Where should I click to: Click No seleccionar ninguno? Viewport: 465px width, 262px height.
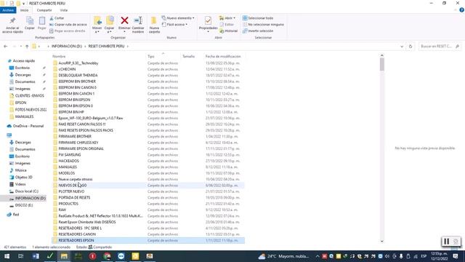click(263, 24)
